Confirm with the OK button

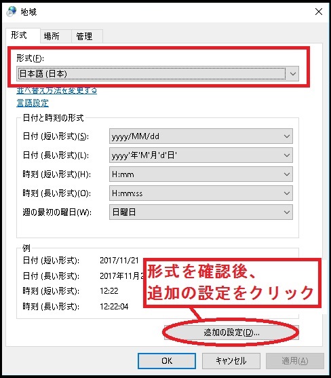click(167, 361)
